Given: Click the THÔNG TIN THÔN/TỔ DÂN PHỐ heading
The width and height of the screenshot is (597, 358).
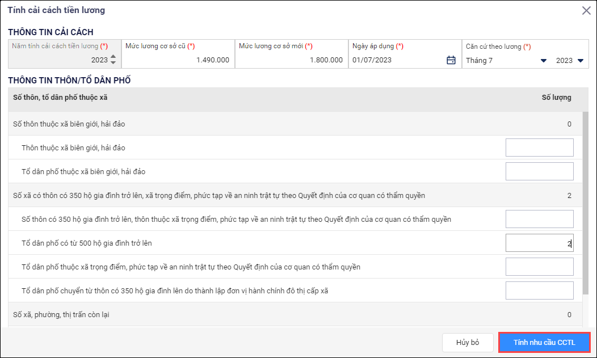Looking at the screenshot, I should [x=69, y=80].
